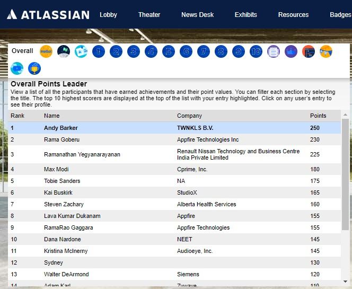
Task: Click the NEET company cell
Action: click(184, 239)
